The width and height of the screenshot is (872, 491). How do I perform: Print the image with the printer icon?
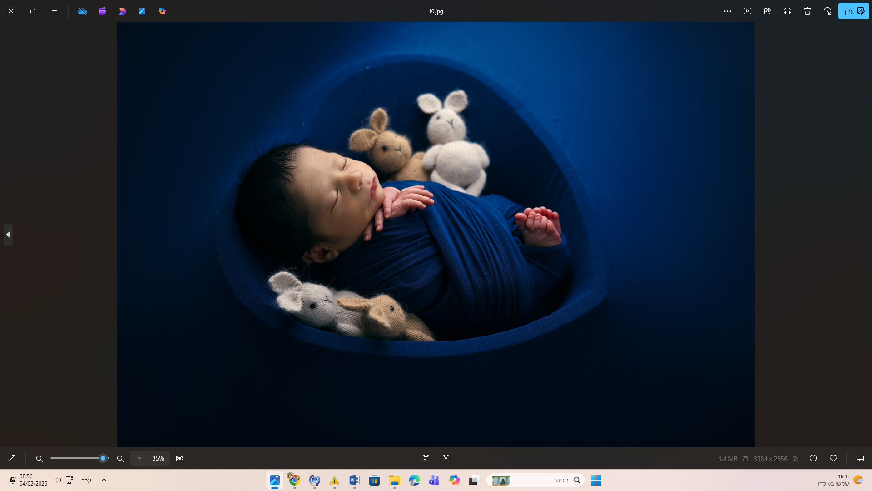[x=788, y=11]
